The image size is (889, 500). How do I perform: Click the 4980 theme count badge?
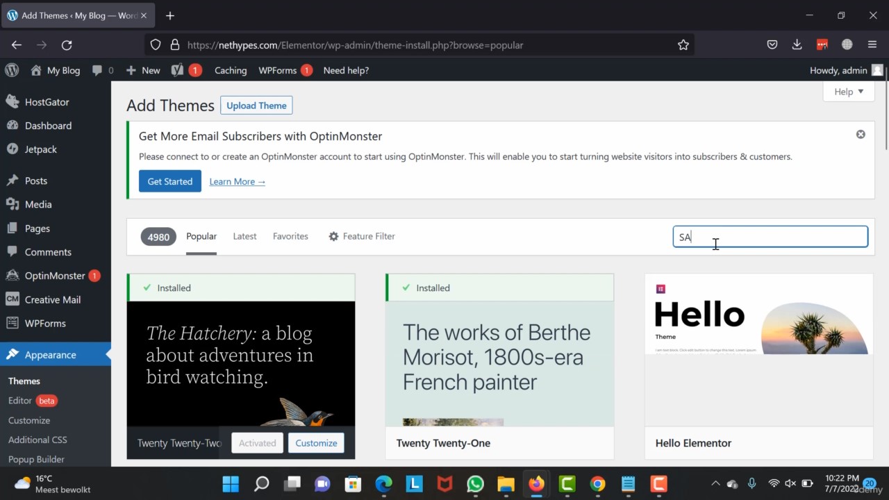[158, 237]
